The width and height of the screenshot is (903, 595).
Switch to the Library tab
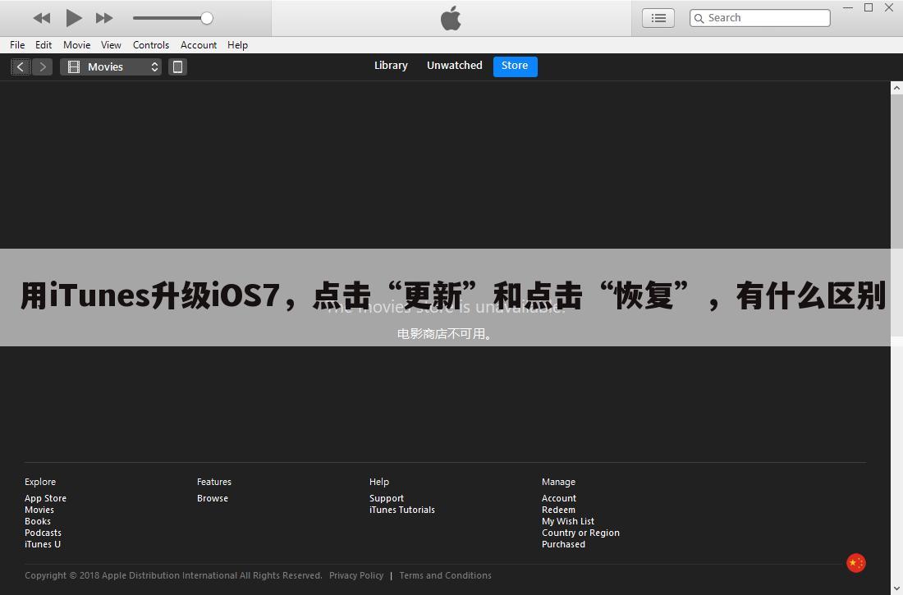[x=391, y=66]
